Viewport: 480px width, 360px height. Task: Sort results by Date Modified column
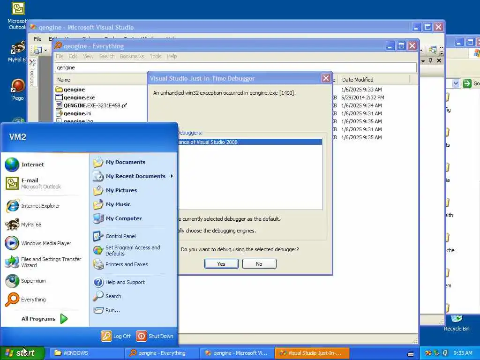click(x=373, y=80)
